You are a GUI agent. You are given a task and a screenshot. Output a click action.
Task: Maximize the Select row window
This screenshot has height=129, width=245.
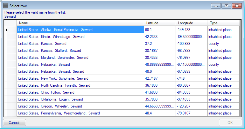tap(226, 6)
